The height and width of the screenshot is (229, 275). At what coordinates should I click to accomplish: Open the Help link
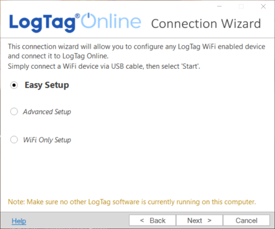(19, 221)
